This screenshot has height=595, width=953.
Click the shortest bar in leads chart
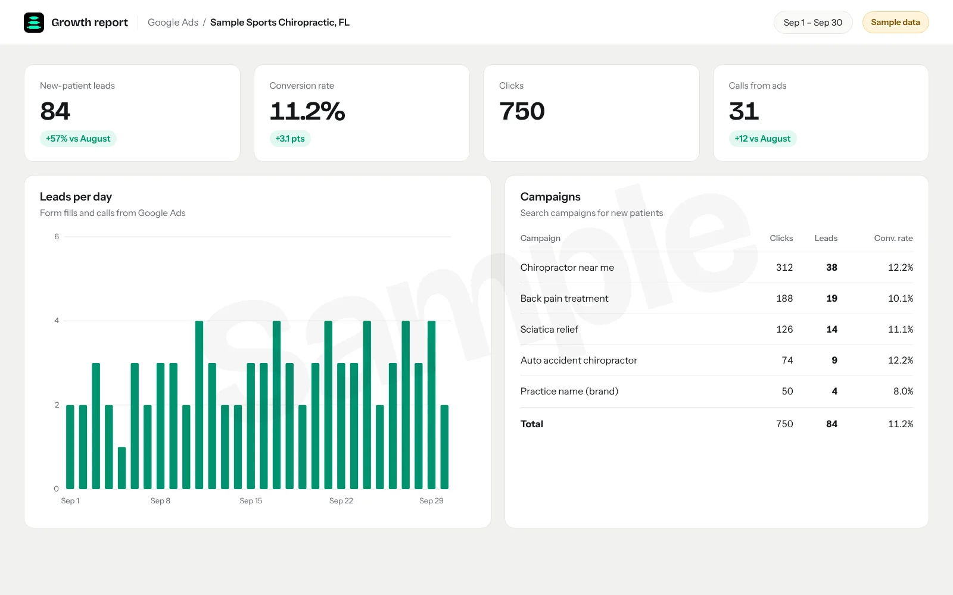coord(122,468)
